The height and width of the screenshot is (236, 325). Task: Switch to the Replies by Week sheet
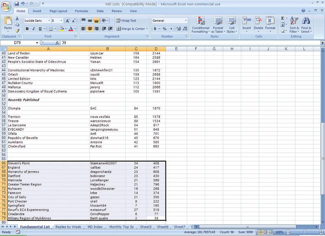[x=68, y=227]
